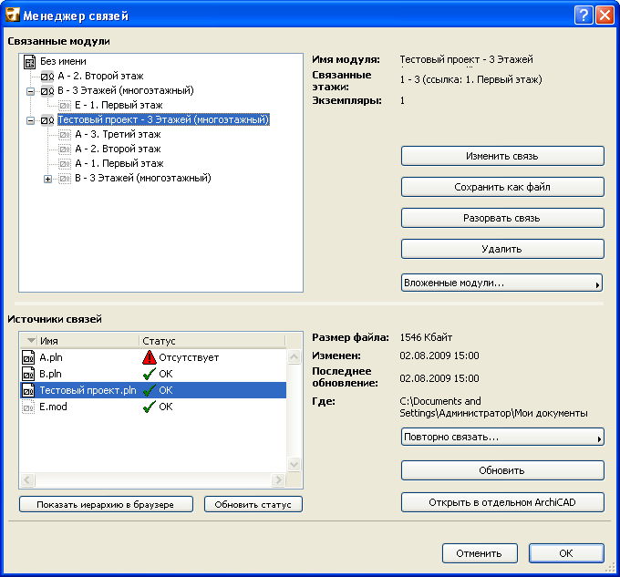
Task: Click green checkmark of Тестовый проект.pln row
Action: tap(149, 390)
